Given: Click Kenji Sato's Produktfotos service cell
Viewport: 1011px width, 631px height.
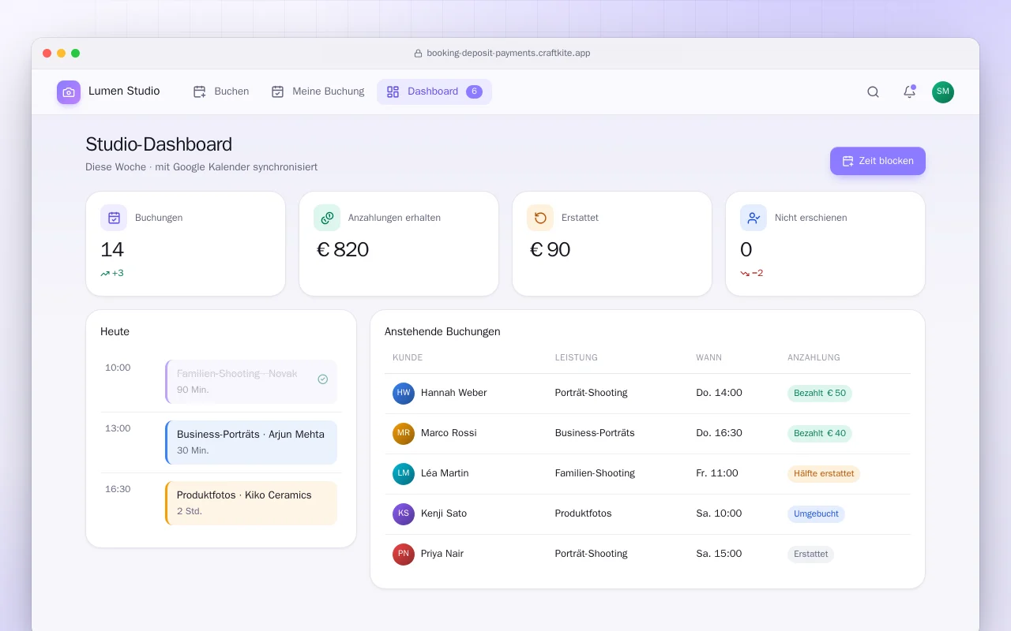Looking at the screenshot, I should coord(584,513).
